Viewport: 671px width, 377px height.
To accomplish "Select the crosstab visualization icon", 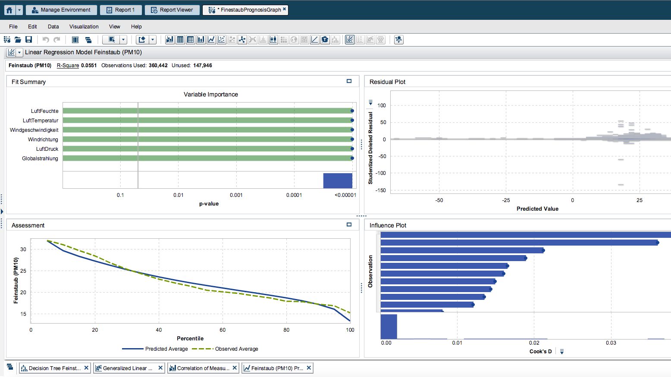I will coord(191,40).
